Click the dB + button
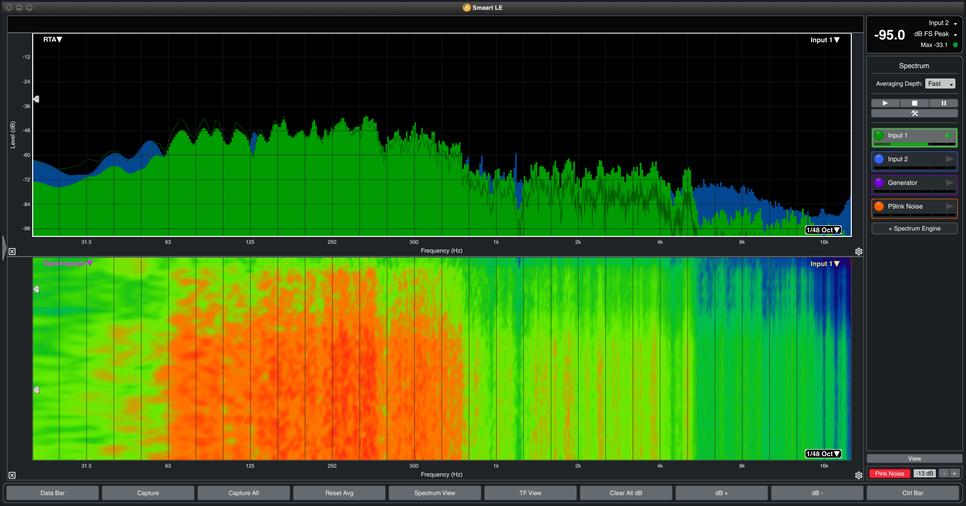This screenshot has width=966, height=506. point(721,493)
